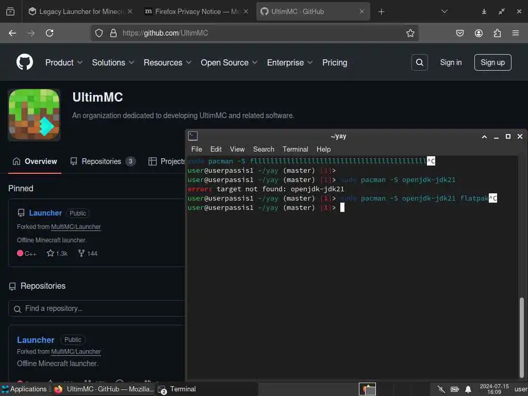
Task: Click stars count 1.3k on pinned Launcher
Action: click(x=57, y=253)
